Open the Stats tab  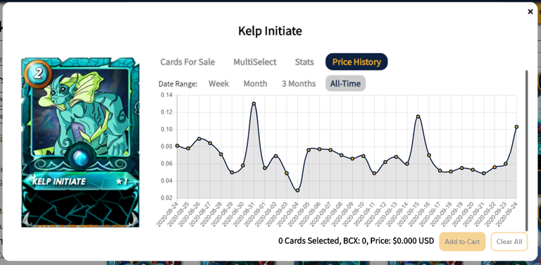[304, 62]
